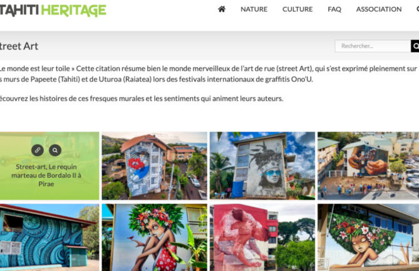
Task: Open the FAQ menu item
Action: point(334,9)
